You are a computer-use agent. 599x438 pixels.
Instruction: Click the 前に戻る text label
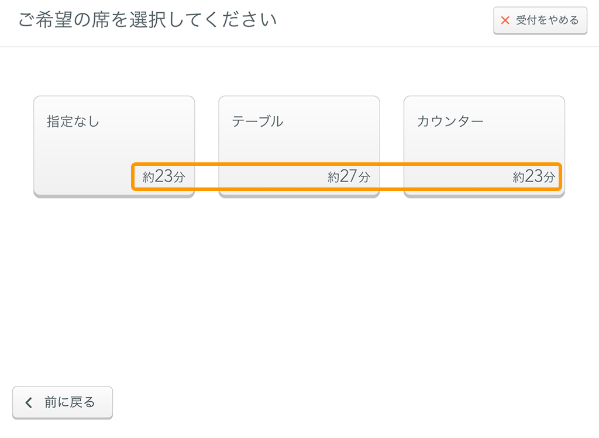[x=70, y=402]
